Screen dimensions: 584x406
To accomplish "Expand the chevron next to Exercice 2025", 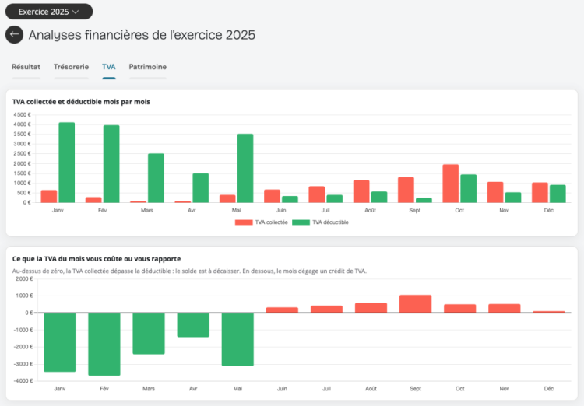I will pyautogui.click(x=76, y=12).
